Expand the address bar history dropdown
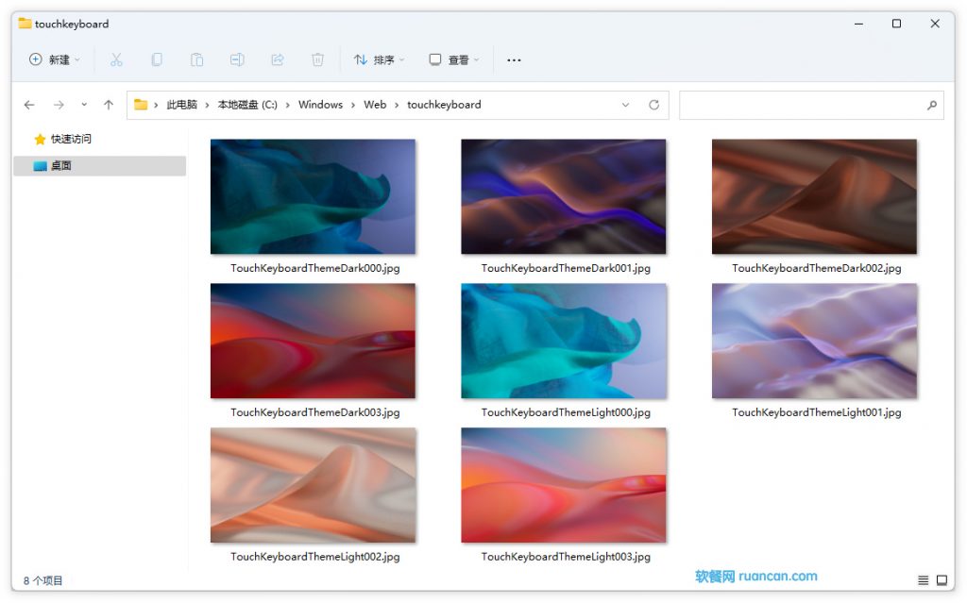The image size is (967, 603). pos(625,105)
